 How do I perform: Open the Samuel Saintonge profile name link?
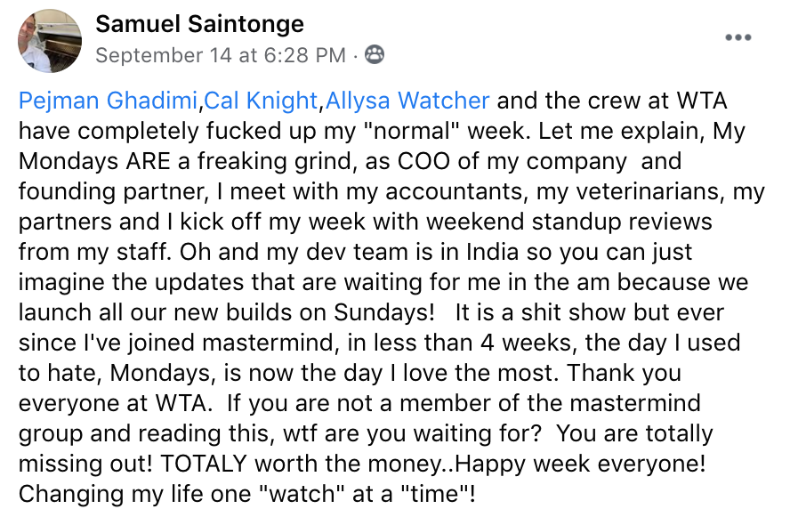199,24
